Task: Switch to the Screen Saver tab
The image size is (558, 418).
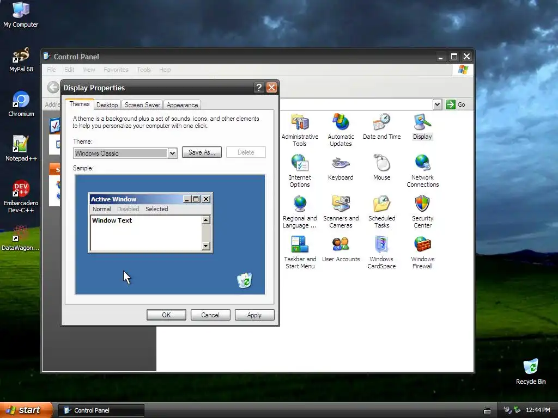Action: click(x=142, y=105)
